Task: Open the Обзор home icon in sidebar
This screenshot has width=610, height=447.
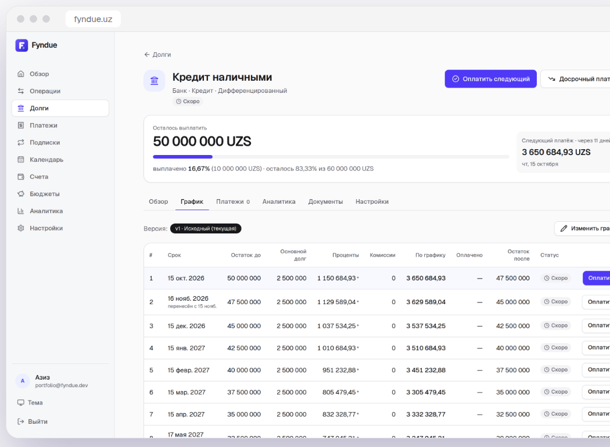Action: click(x=21, y=74)
